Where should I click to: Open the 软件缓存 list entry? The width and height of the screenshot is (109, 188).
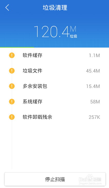point(55,55)
